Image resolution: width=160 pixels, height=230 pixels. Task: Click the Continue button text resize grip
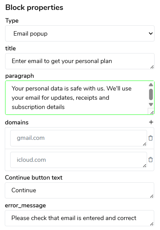(x=152, y=196)
